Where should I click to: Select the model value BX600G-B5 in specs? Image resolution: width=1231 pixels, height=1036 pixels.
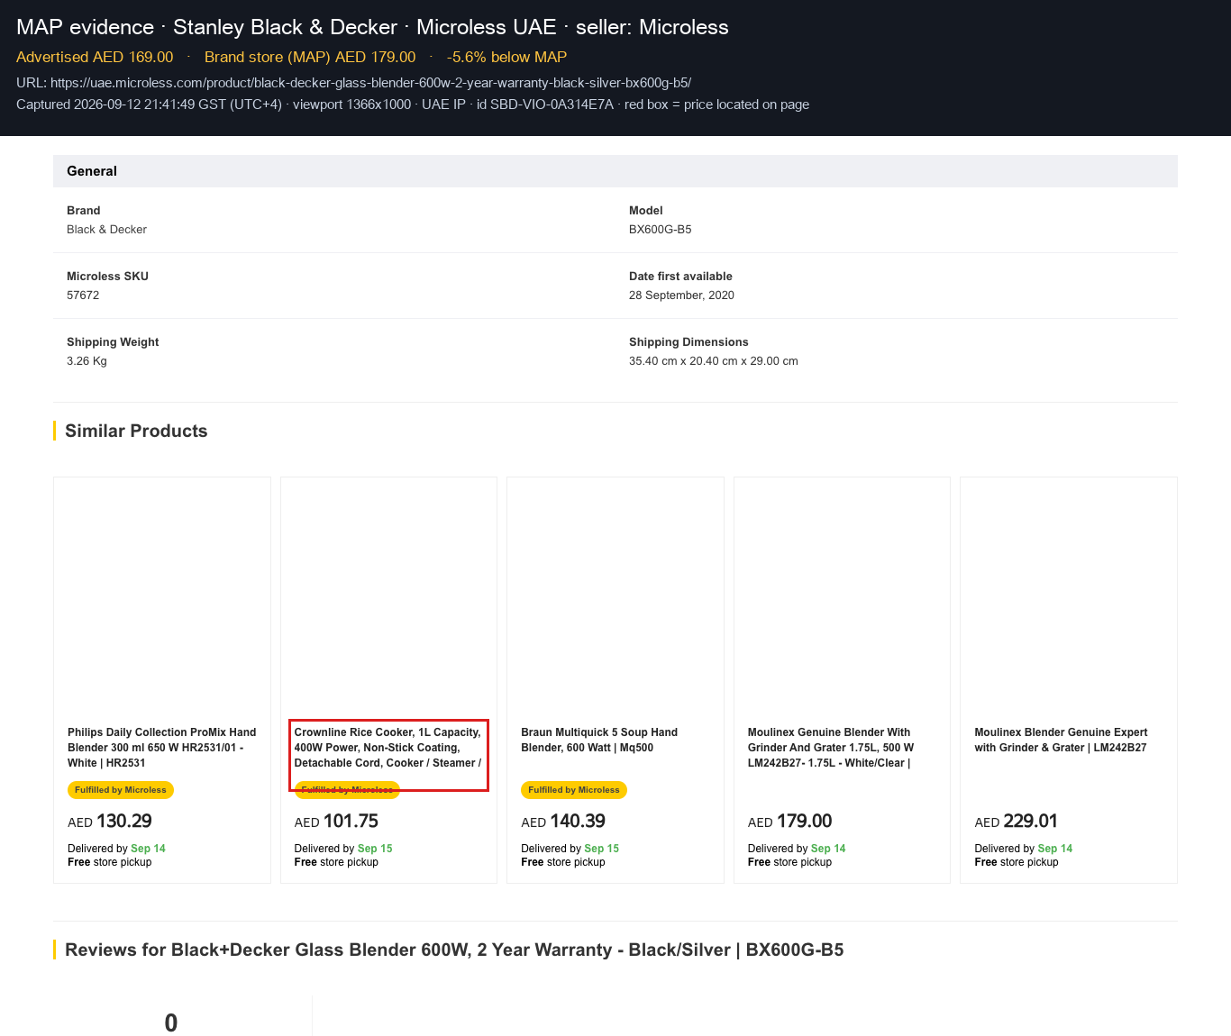tap(661, 230)
